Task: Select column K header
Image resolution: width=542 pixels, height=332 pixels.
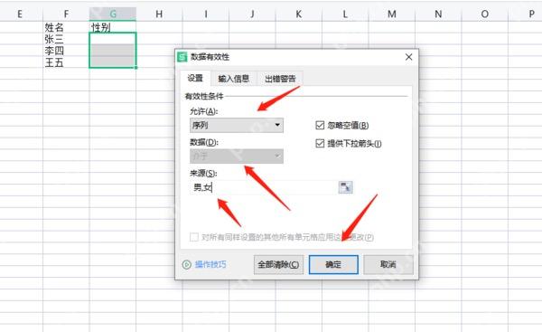Action: [299, 14]
